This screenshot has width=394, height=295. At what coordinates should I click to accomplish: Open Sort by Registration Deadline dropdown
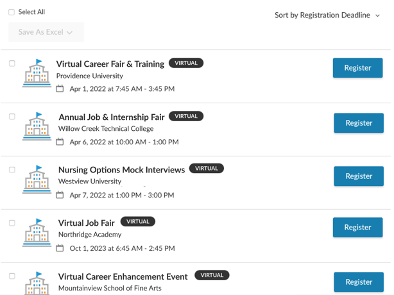pos(327,15)
